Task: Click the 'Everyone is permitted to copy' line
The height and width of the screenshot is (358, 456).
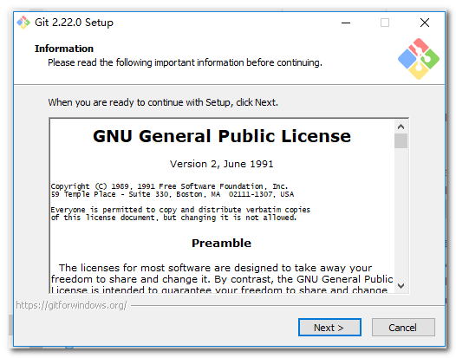Action: pos(180,210)
